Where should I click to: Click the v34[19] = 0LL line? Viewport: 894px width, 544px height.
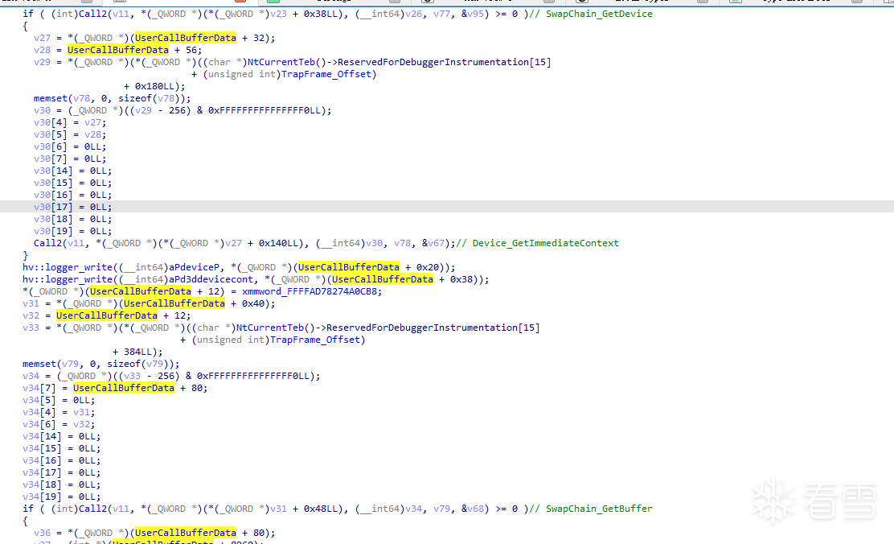click(x=61, y=497)
